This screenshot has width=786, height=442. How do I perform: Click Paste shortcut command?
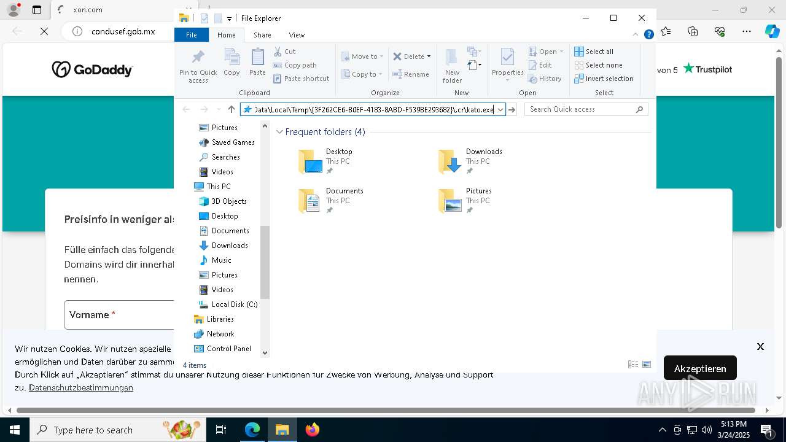pos(301,79)
